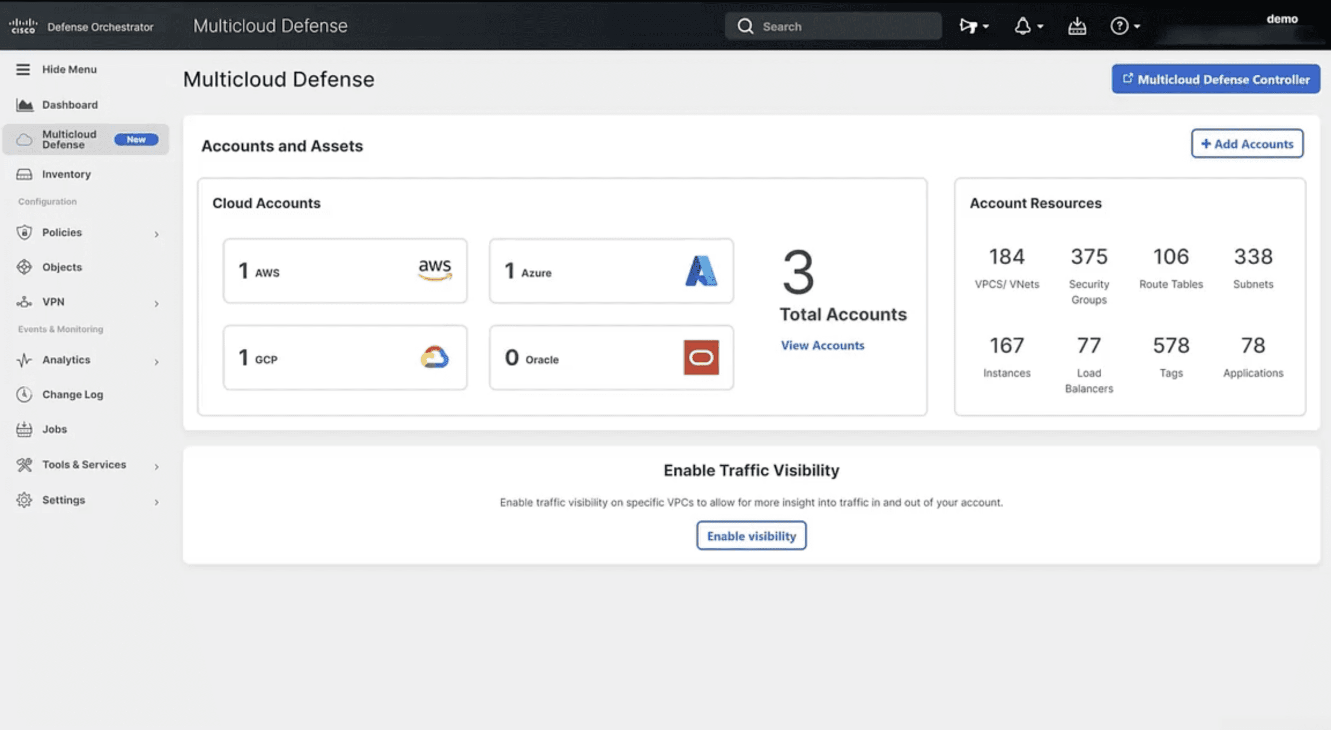Click the 3 Total Accounts figure
1331x730 pixels.
798,272
